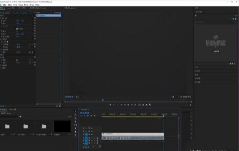Expand the Motion effect properties
This screenshot has height=151, width=239.
point(1,18)
